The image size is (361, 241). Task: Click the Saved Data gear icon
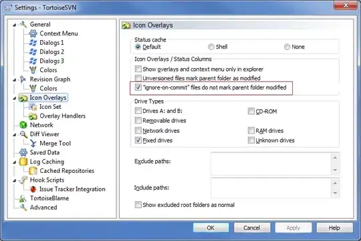[x=23, y=152]
